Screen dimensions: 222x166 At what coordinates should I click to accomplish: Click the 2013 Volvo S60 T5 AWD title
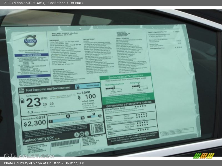[x=24, y=3]
